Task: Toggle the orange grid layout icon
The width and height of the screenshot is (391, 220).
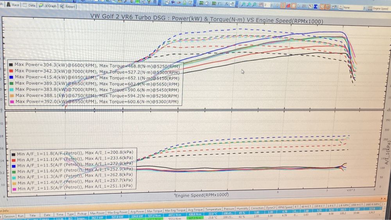Action: [327, 7]
